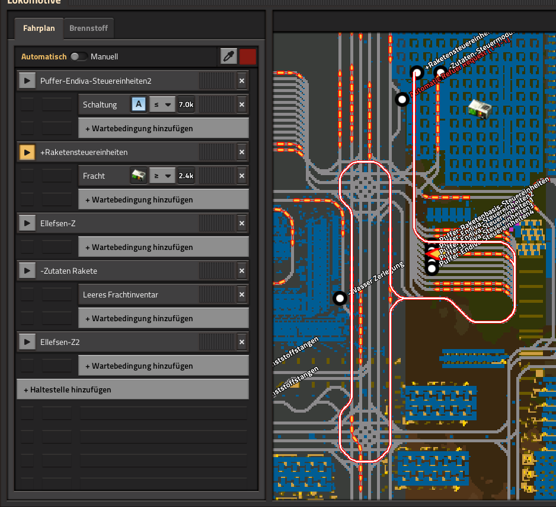
Task: Add wait condition under Puffer-Endiva-Steuereinheiten2
Action: (x=164, y=128)
